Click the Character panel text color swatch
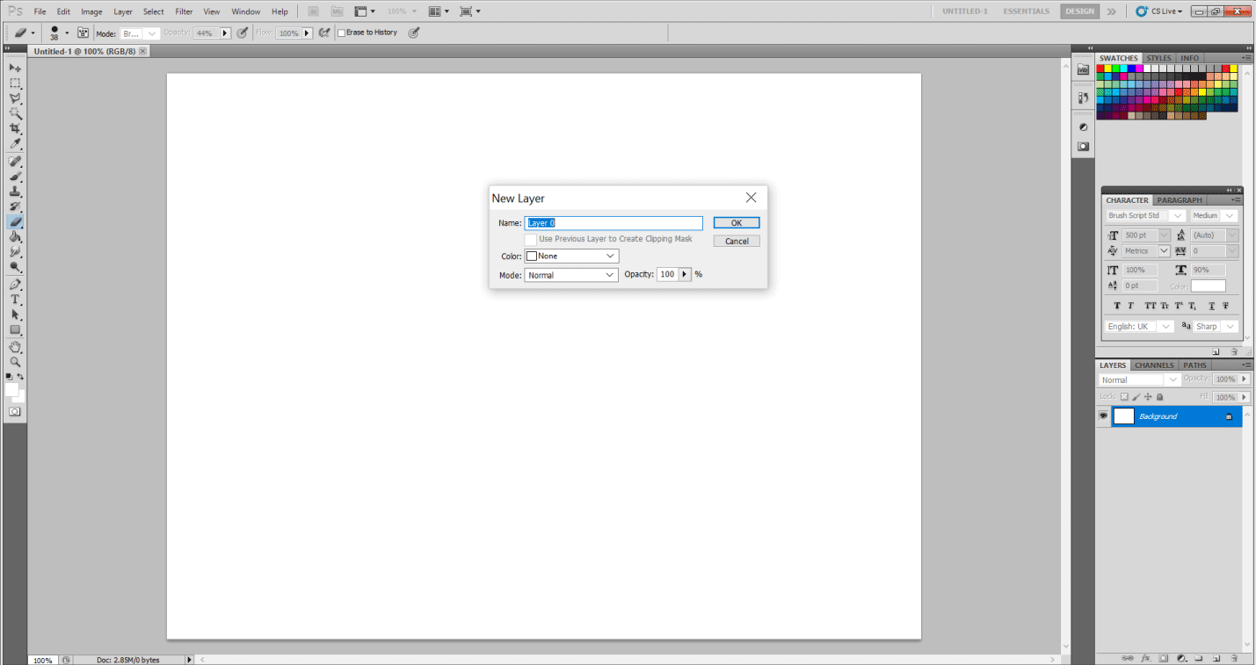 tap(1209, 286)
